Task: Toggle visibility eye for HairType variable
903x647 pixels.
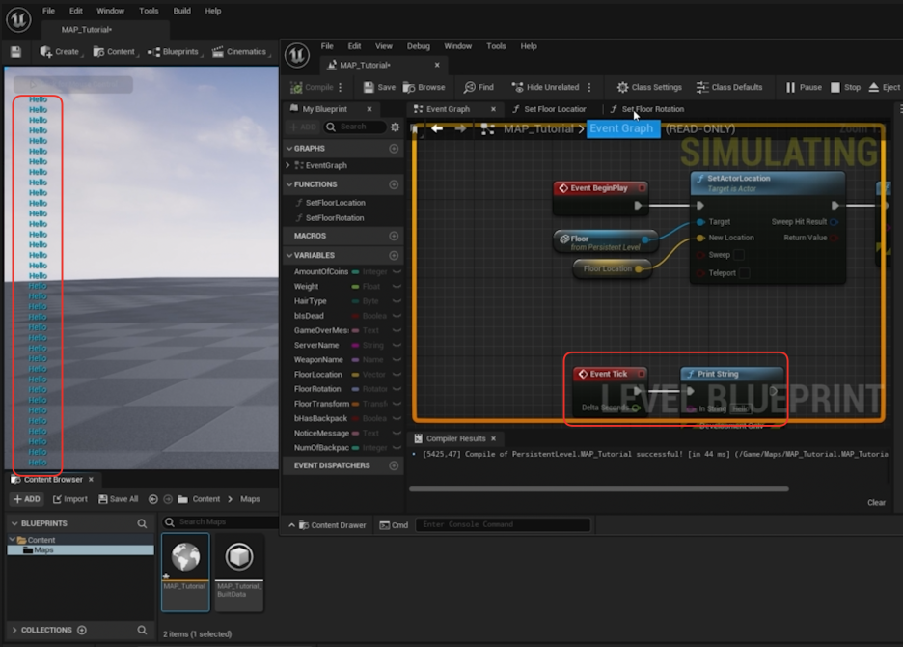Action: click(397, 301)
